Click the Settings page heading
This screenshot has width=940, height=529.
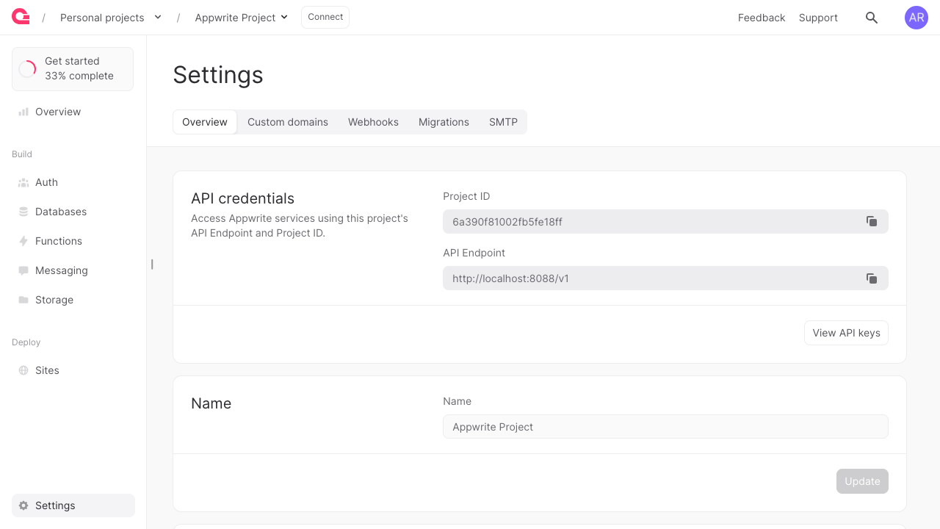coord(218,75)
